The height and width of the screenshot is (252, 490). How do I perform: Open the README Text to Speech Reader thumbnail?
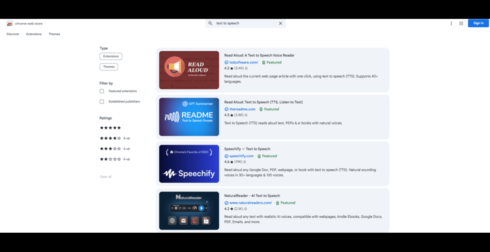[189, 117]
